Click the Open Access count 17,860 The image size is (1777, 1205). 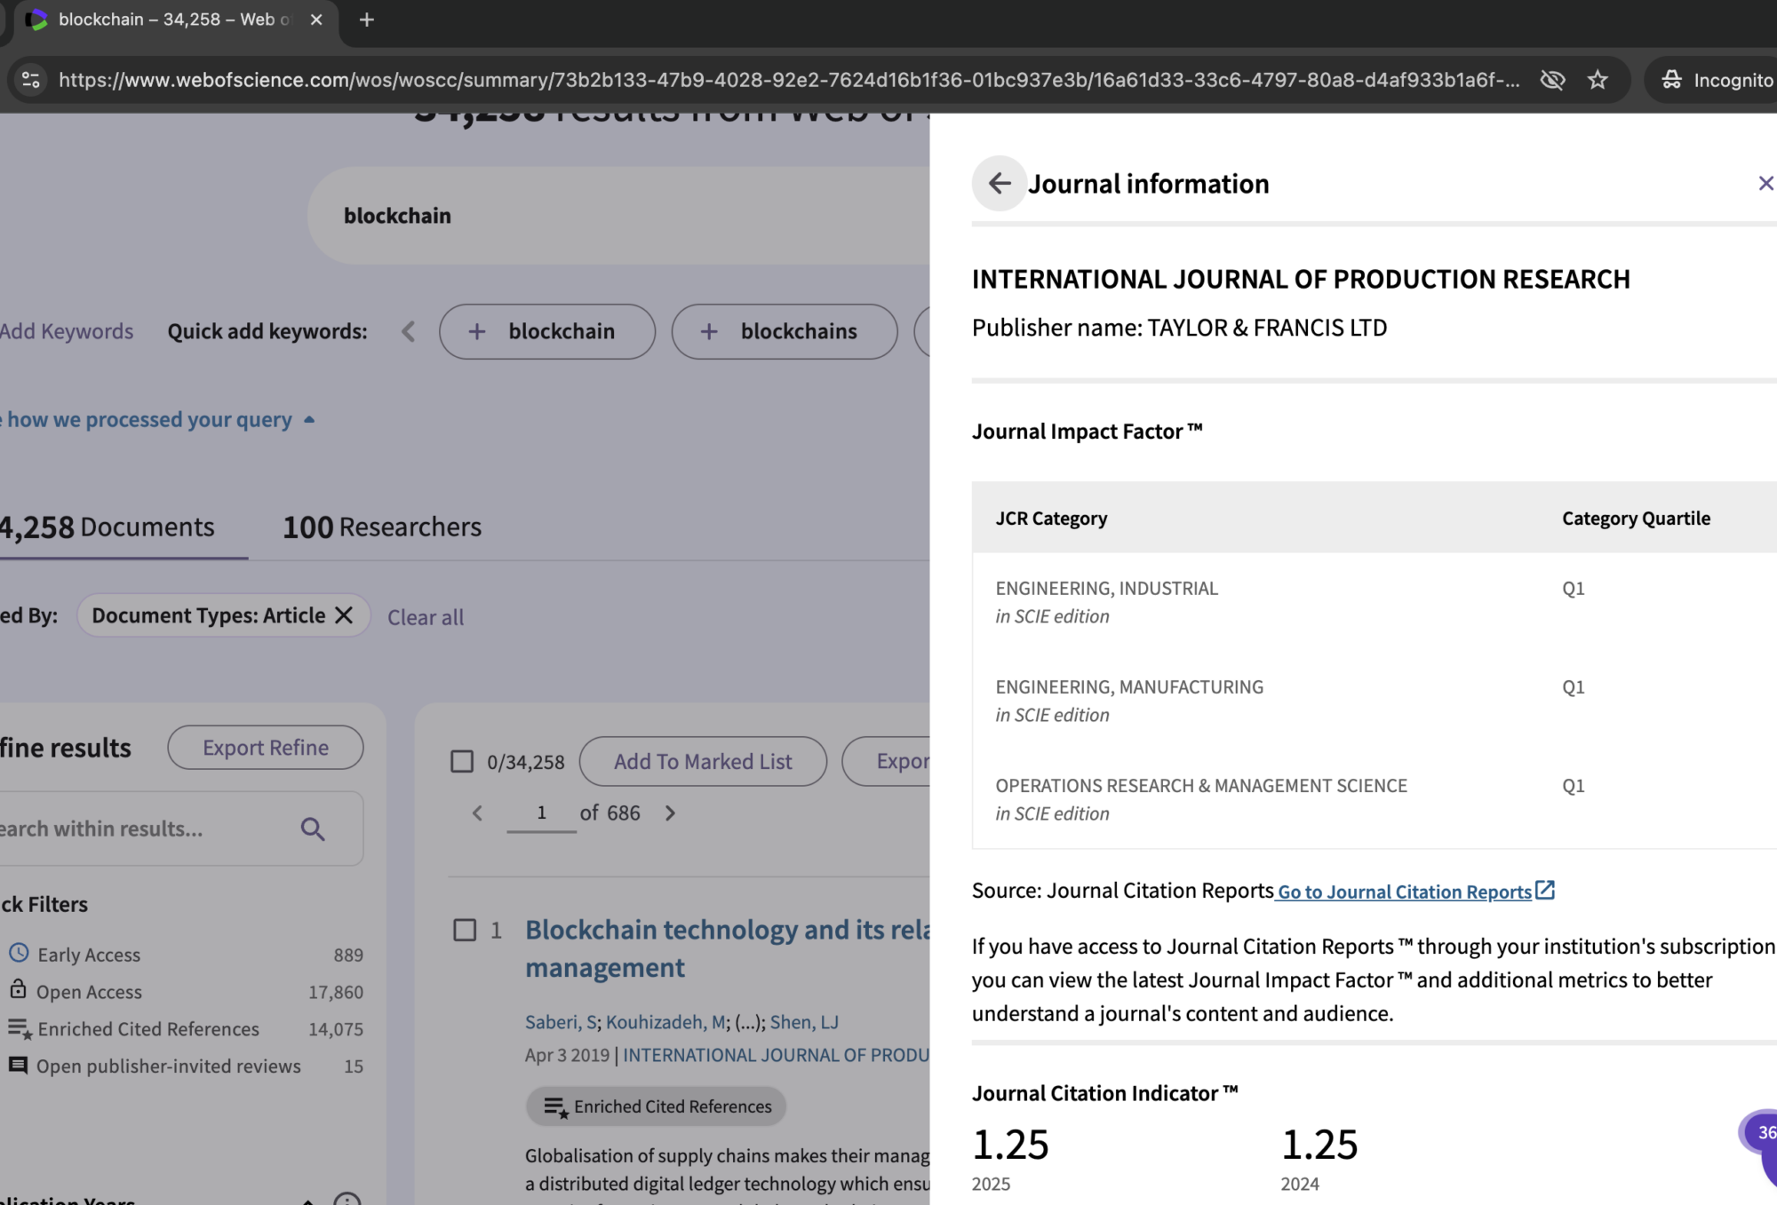coord(336,992)
